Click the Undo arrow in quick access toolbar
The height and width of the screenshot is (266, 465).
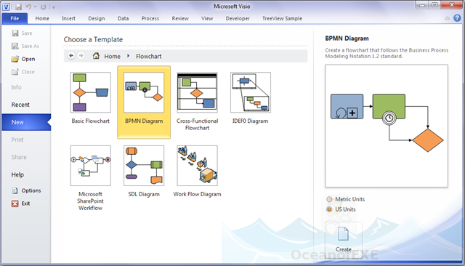(x=28, y=7)
